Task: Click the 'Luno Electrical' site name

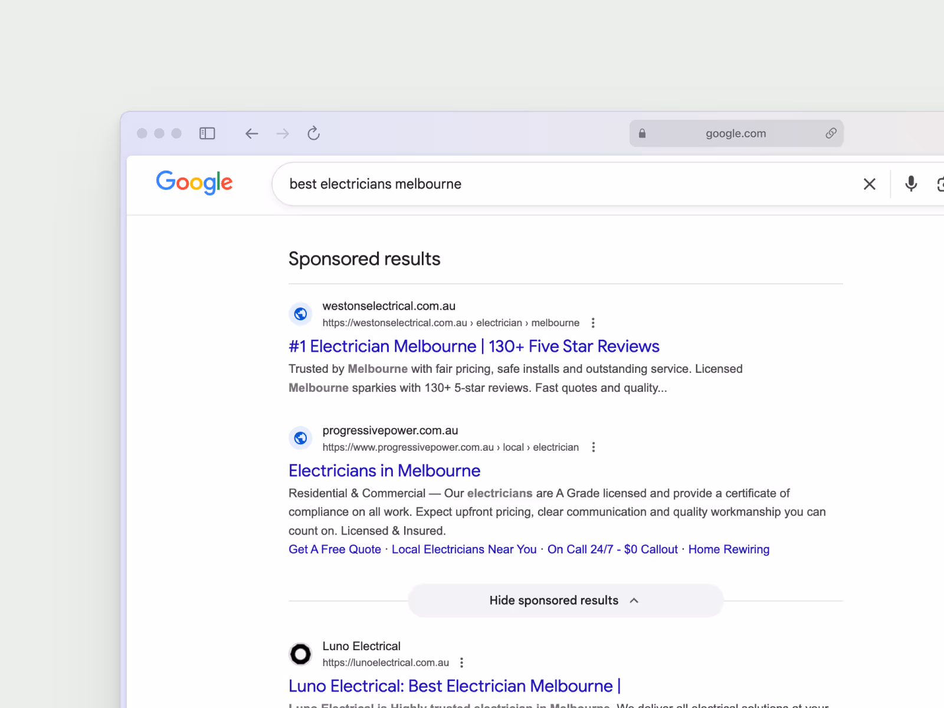Action: point(361,646)
